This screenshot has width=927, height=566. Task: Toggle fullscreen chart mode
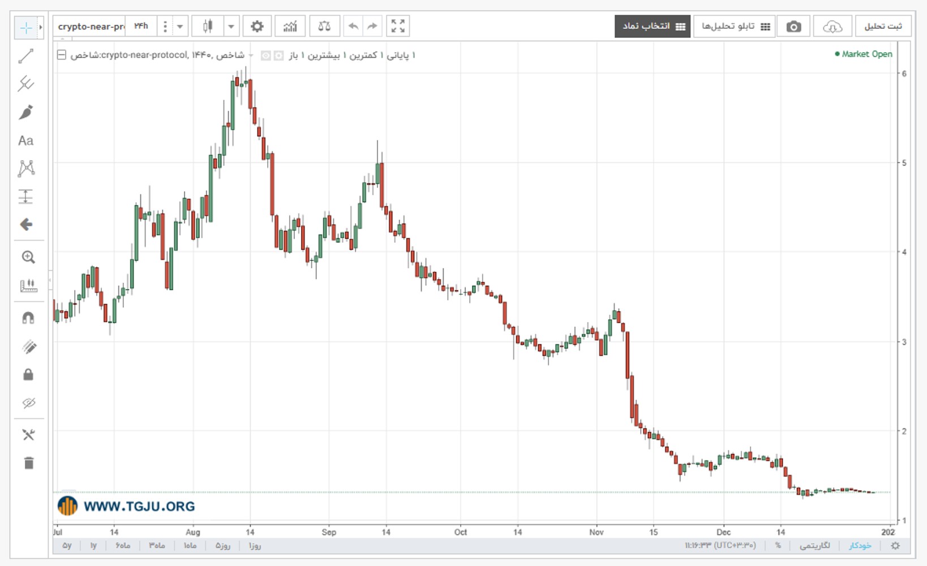point(398,26)
